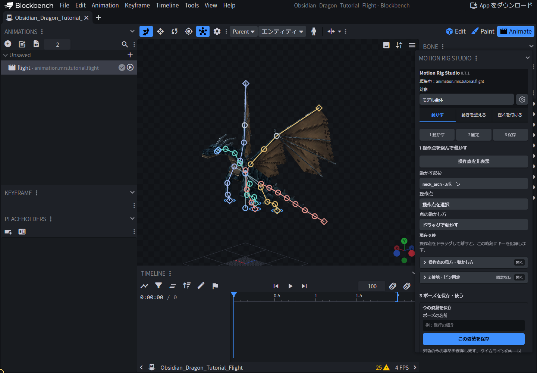Open timeline filter funnel icon
The width and height of the screenshot is (537, 373).
158,286
